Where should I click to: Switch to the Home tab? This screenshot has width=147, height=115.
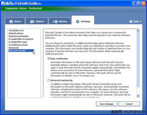[x=15, y=21]
